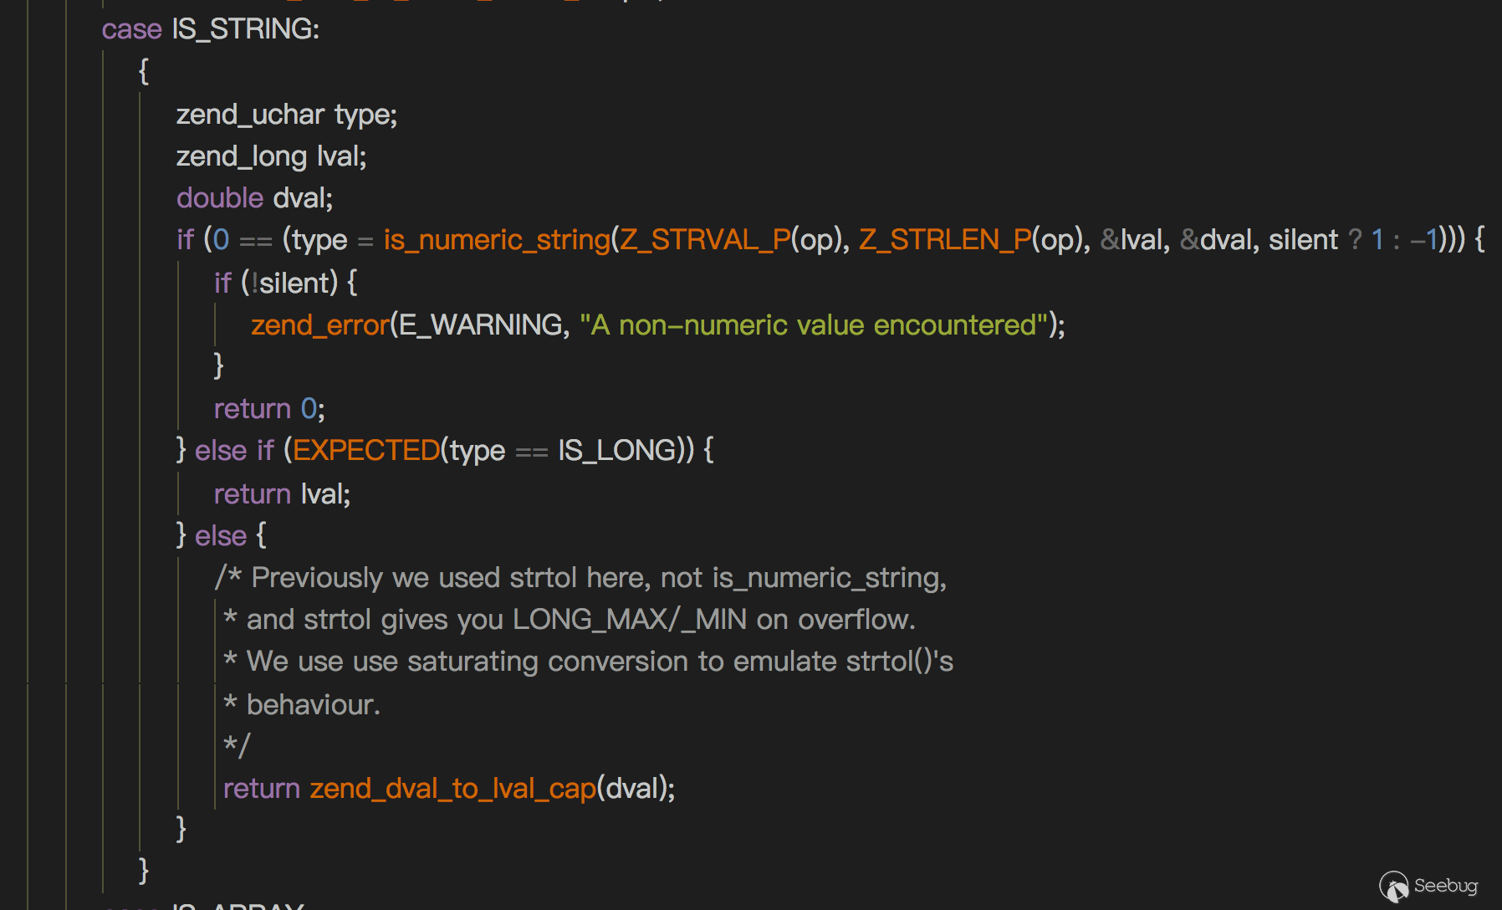Click the zend_dval_to_lval_cap function name
This screenshot has height=910, width=1502.
[452, 788]
